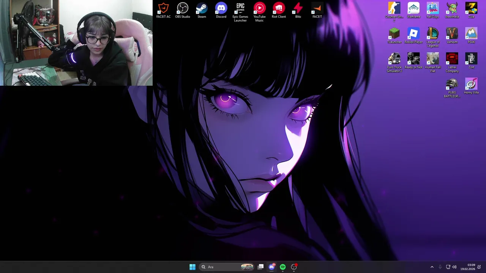Select the Brawlhalla desktop icon

[452, 11]
